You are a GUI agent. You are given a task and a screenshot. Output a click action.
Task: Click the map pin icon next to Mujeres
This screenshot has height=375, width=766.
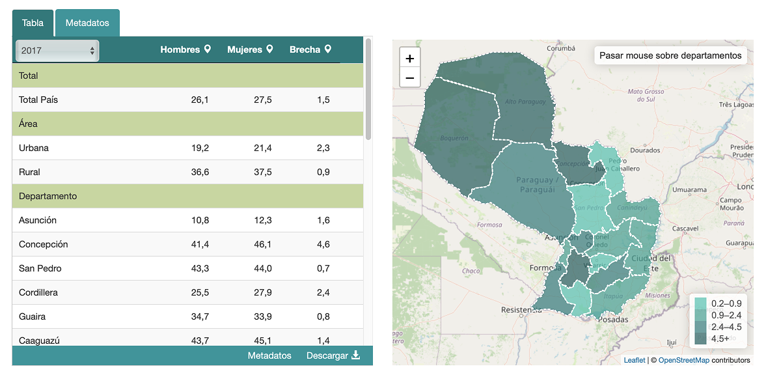tap(269, 49)
